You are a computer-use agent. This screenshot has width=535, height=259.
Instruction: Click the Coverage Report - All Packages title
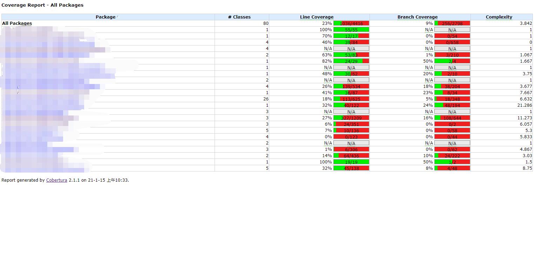point(42,5)
